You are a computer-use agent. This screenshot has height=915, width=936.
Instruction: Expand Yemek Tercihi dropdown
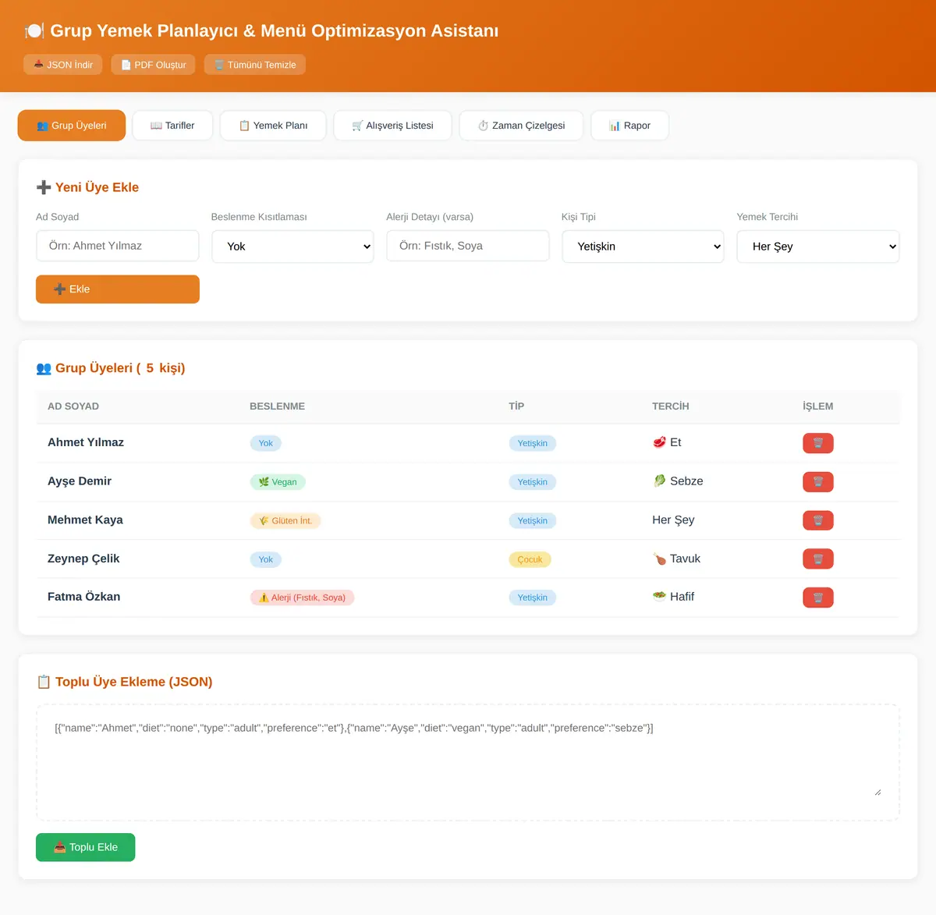point(818,246)
